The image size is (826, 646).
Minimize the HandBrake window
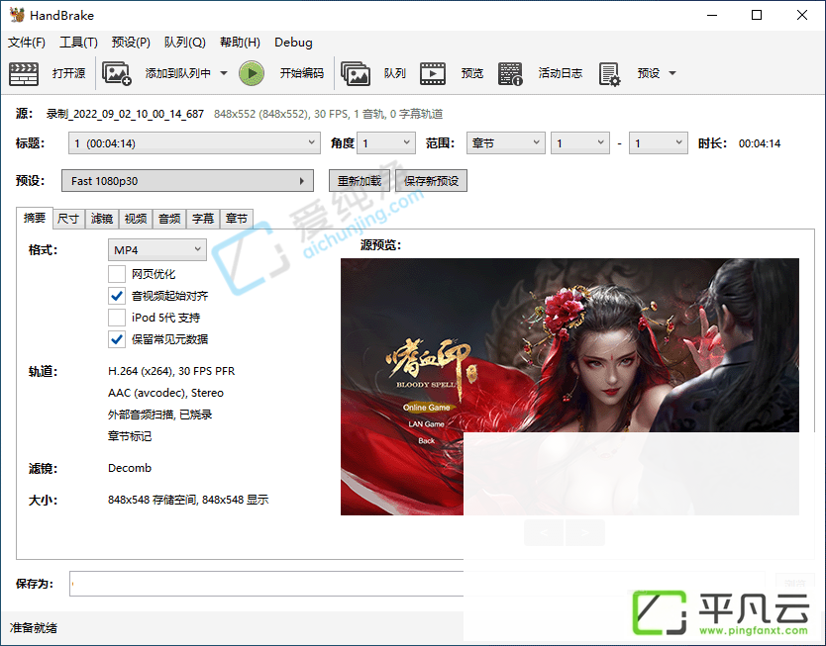coord(712,15)
